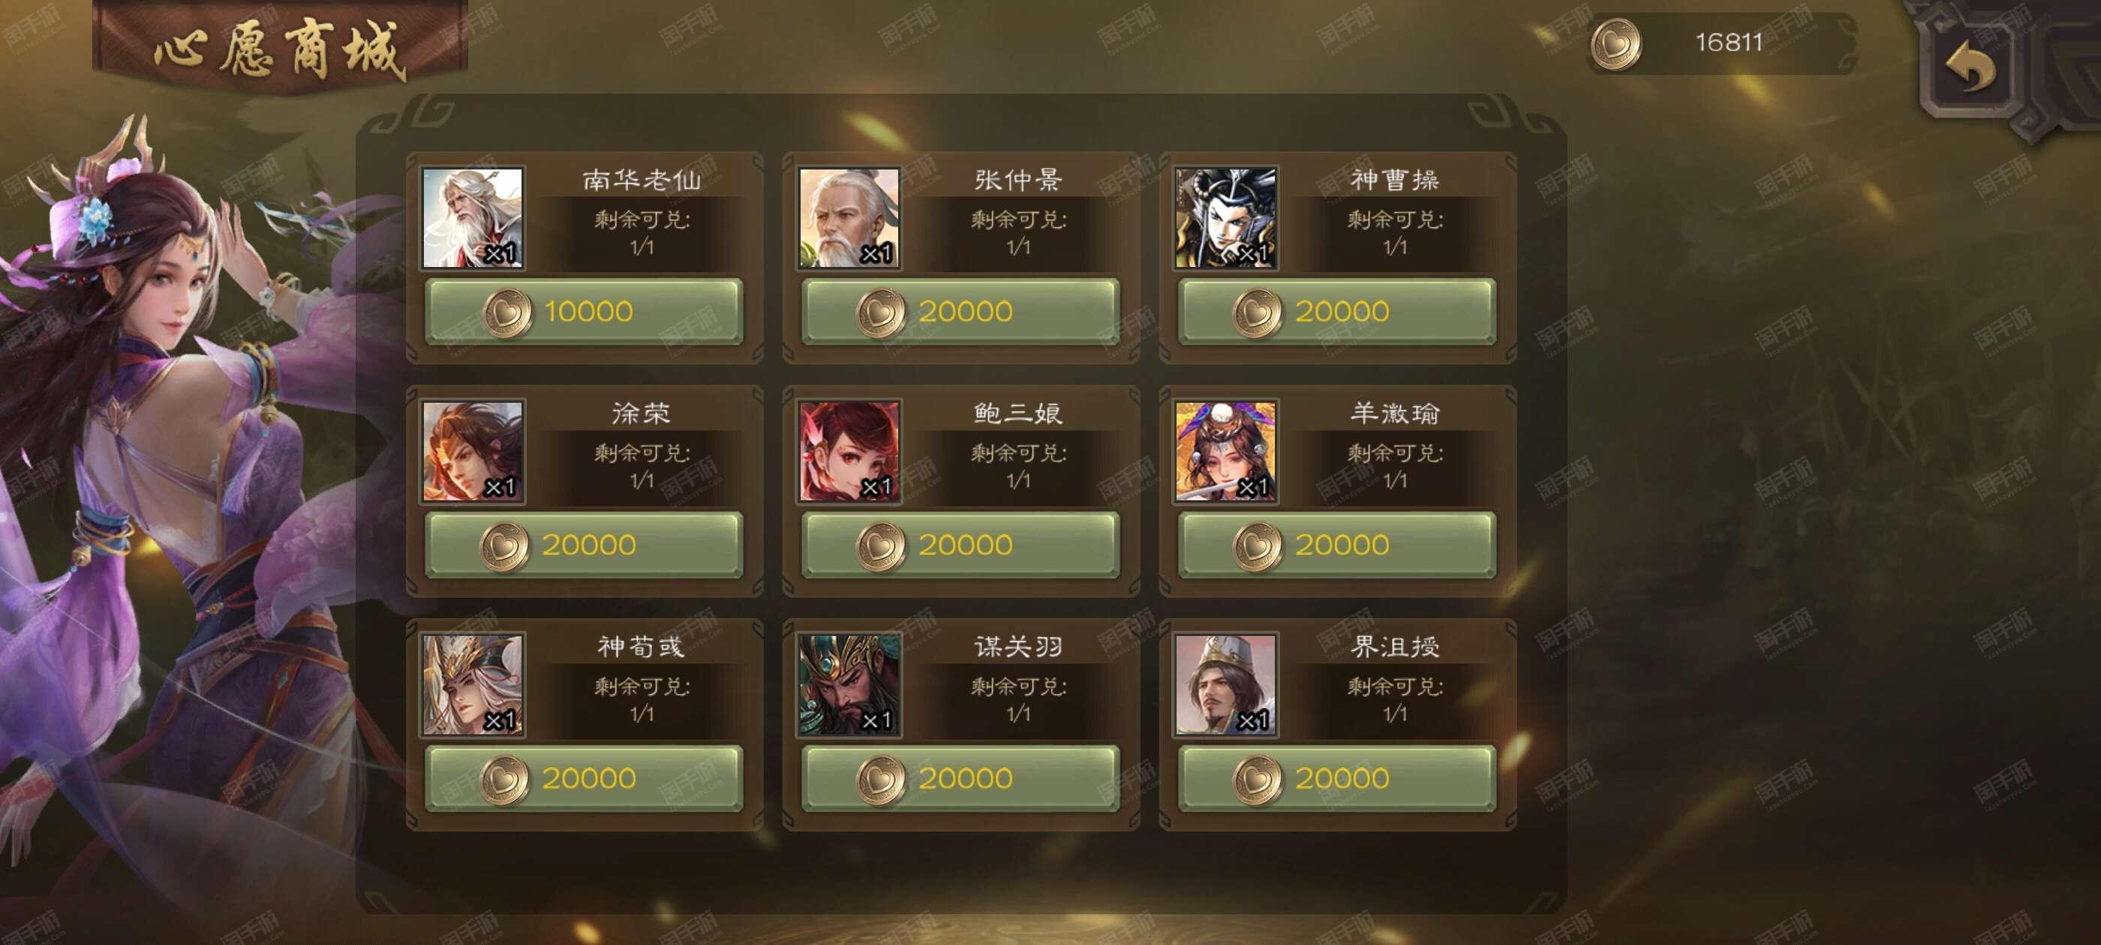Image resolution: width=2101 pixels, height=945 pixels.
Task: Redeem 张仲景 with 20000 button
Action: [x=960, y=311]
